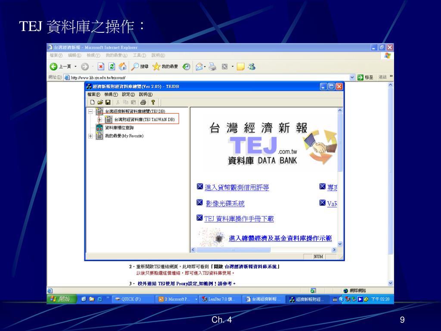The height and width of the screenshot is (331, 441).
Task: Open 影像光碟系統 link
Action: [225, 203]
